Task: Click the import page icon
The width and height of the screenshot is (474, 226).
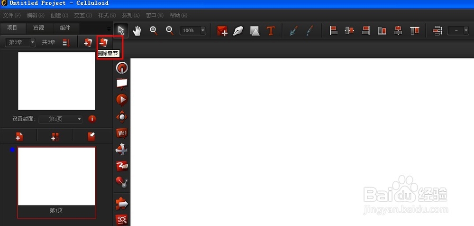Action: (91, 137)
